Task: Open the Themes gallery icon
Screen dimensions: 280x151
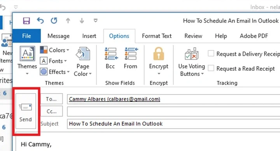Action: (x=27, y=53)
